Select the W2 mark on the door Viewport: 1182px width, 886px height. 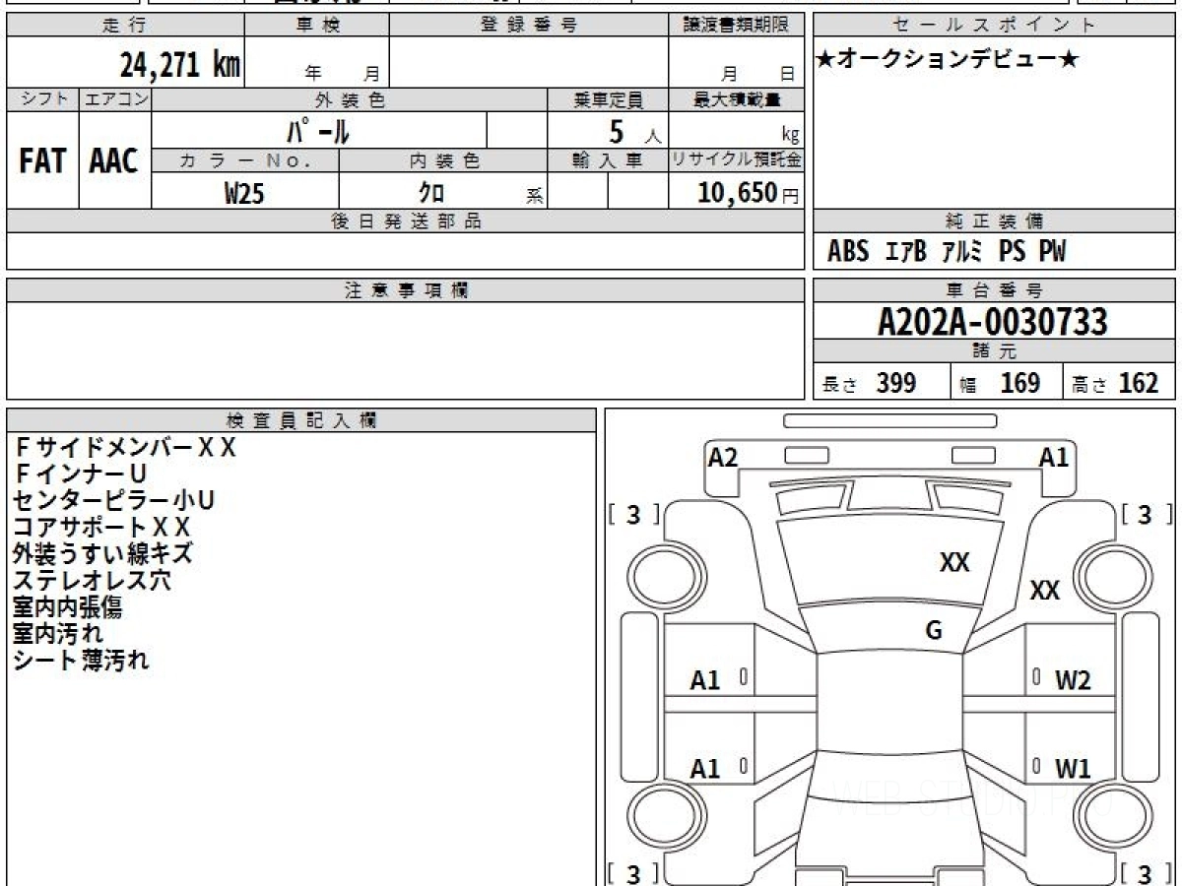click(1073, 679)
